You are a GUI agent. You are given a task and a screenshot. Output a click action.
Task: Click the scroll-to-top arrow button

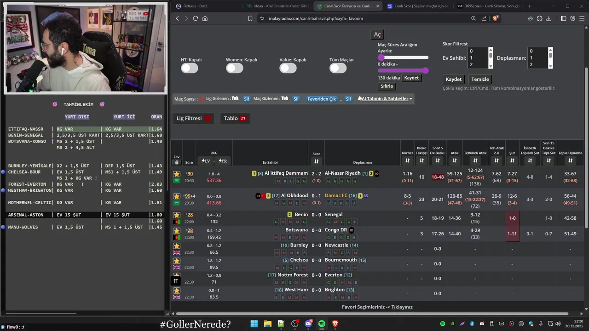176,281
